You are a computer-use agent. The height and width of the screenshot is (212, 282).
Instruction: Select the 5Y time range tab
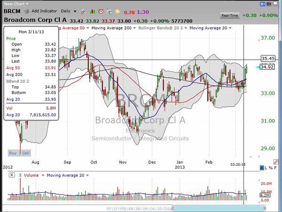(x=109, y=209)
